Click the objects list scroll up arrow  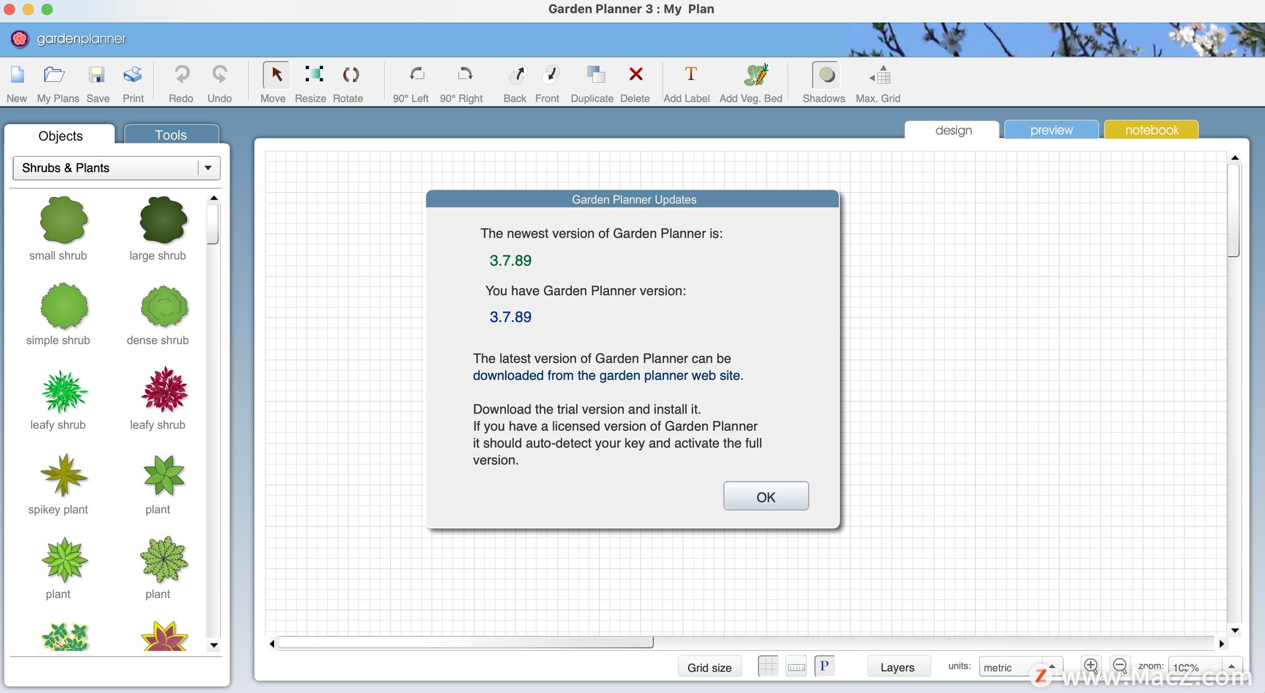tap(213, 198)
